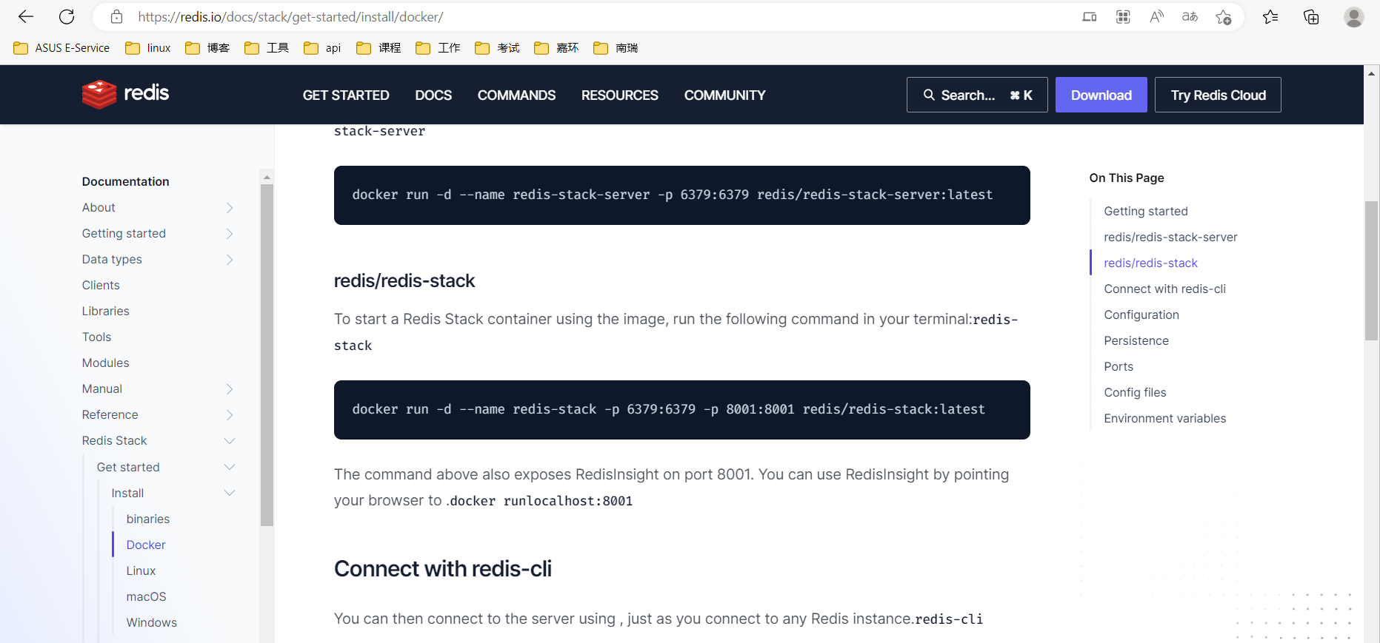Jump to Getting started in On This Page

pyautogui.click(x=1146, y=212)
